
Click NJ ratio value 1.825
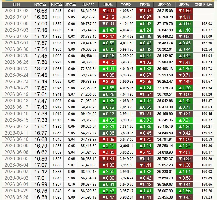[57, 197]
